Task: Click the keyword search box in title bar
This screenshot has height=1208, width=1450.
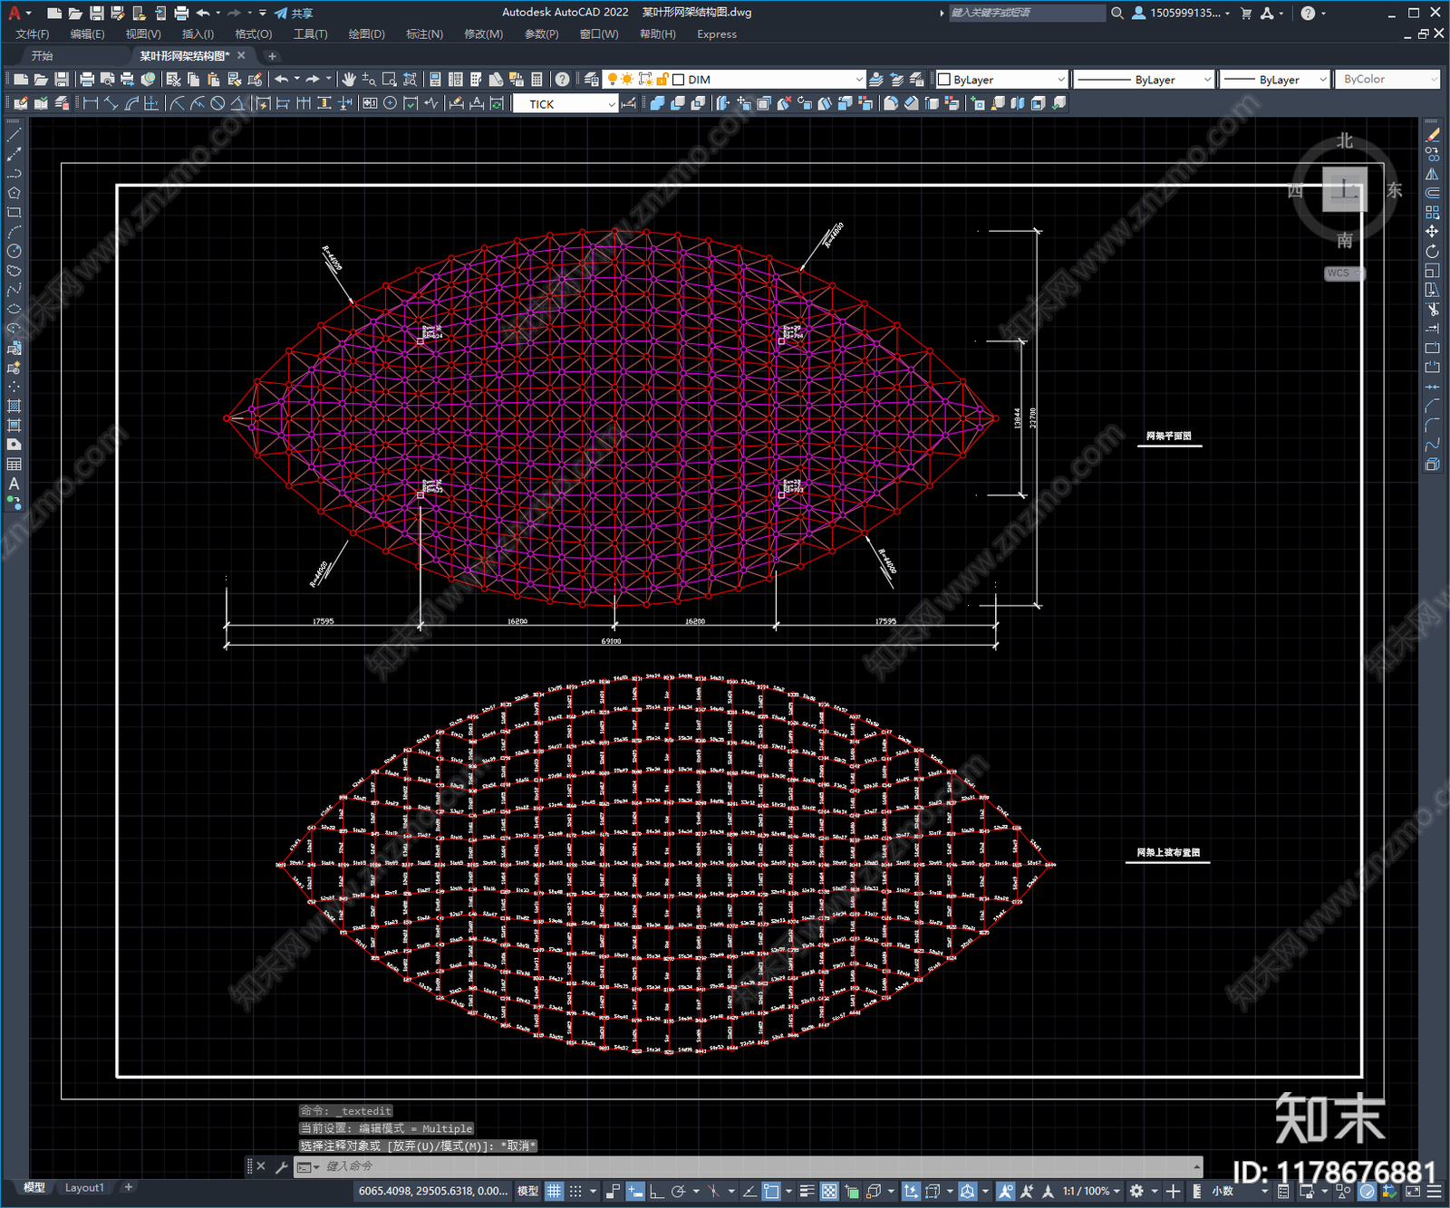Action: pyautogui.click(x=1027, y=13)
